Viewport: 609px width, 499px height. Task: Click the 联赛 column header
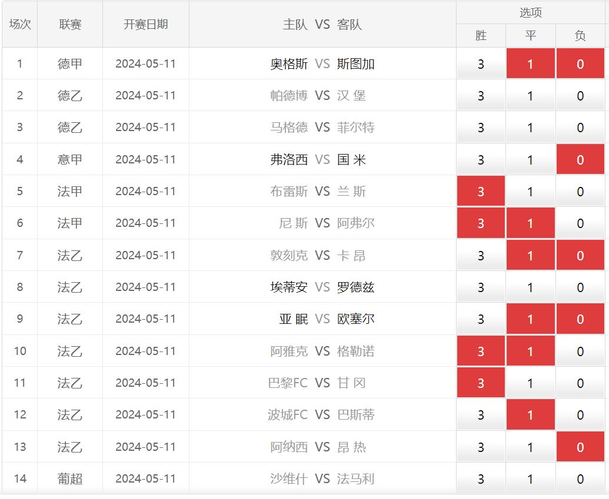(x=70, y=25)
